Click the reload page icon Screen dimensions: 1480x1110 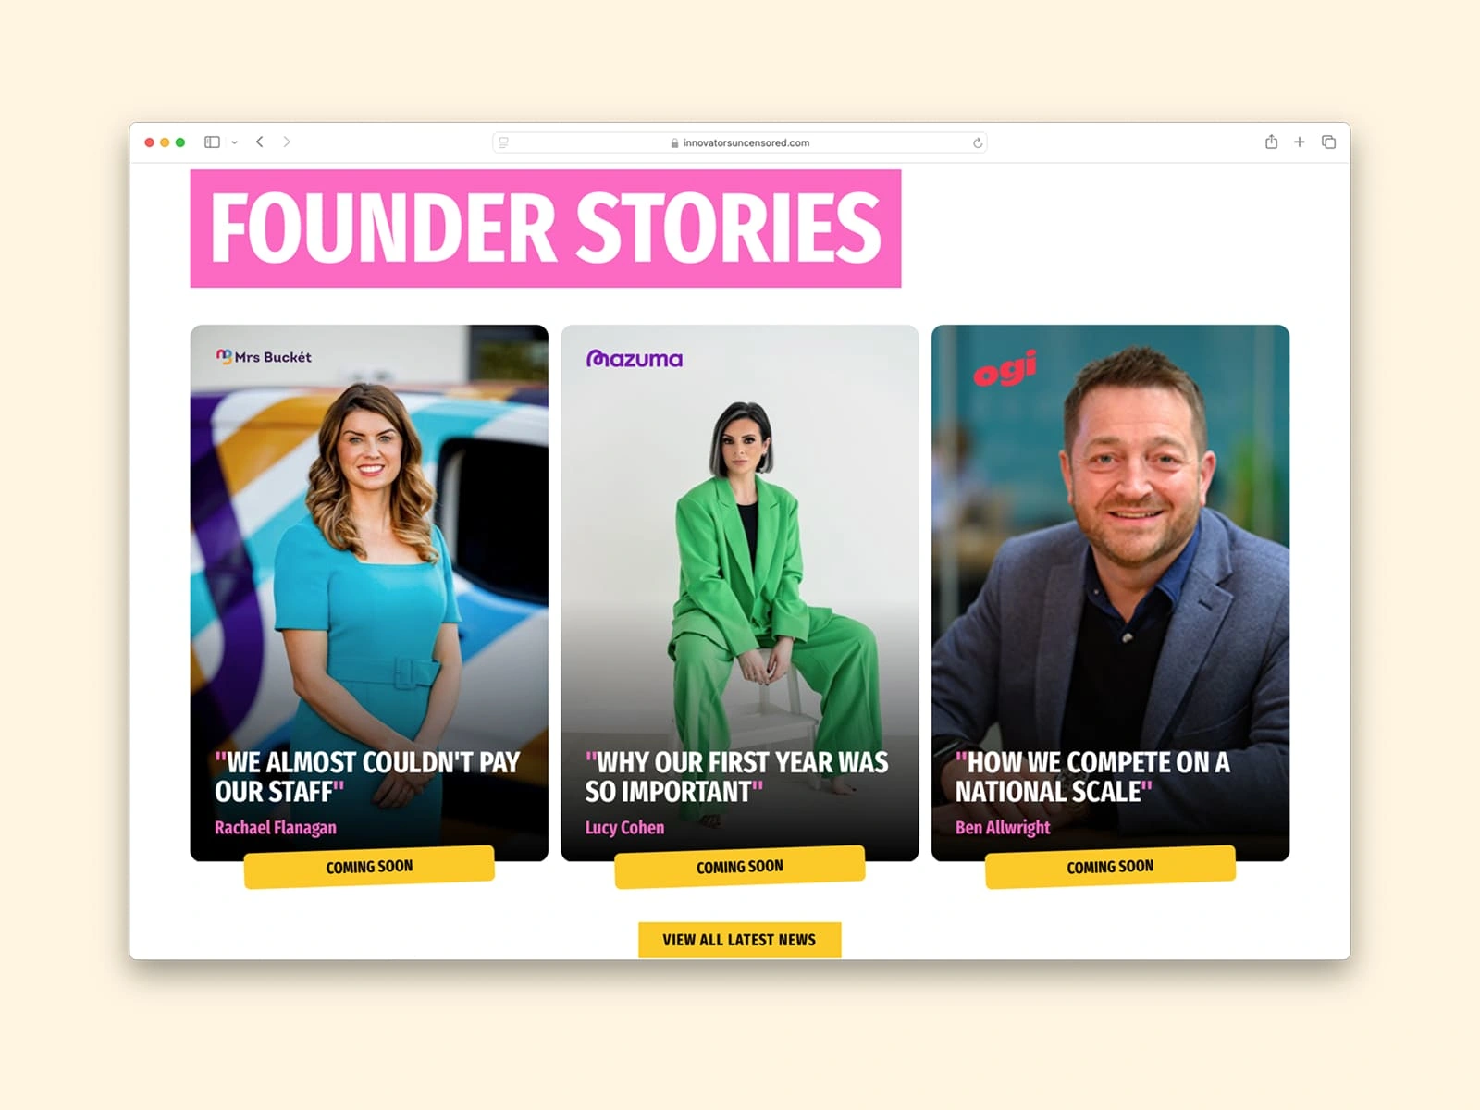pyautogui.click(x=978, y=142)
